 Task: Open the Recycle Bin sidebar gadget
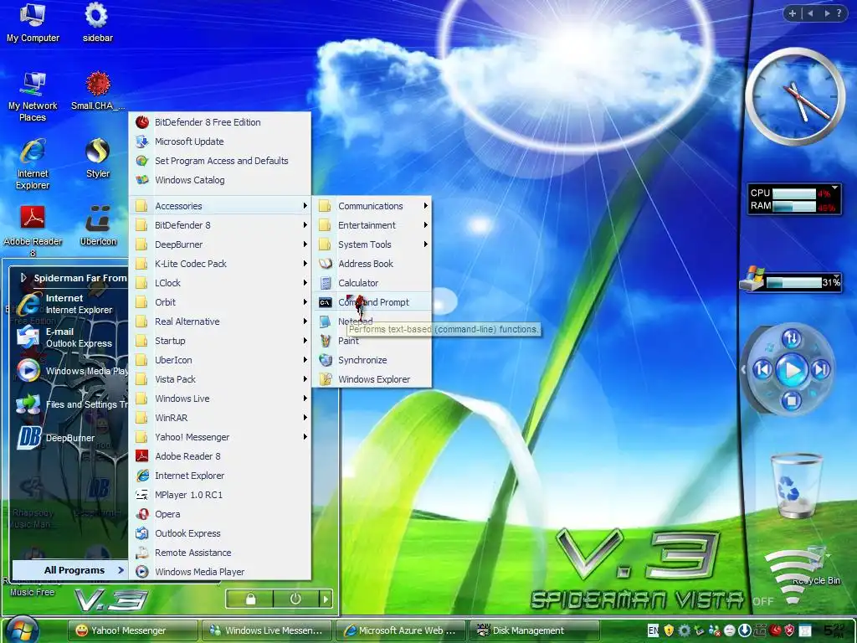(x=796, y=486)
